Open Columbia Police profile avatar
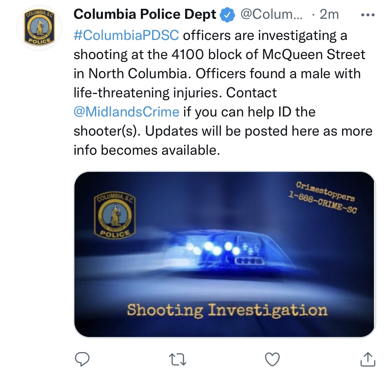392x379 pixels. 39,28
